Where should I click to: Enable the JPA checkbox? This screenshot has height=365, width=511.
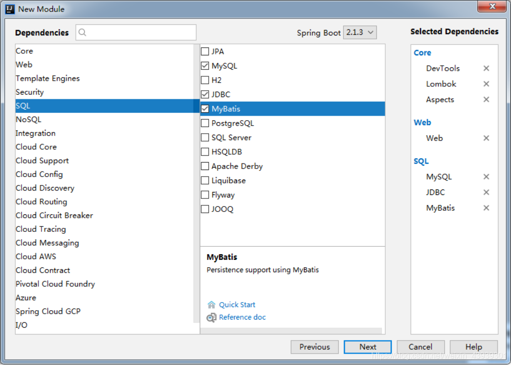click(x=205, y=51)
